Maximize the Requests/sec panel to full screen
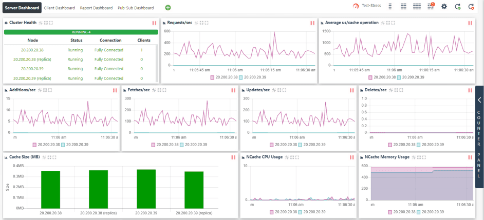This screenshot has width=484, height=220. click(x=207, y=23)
